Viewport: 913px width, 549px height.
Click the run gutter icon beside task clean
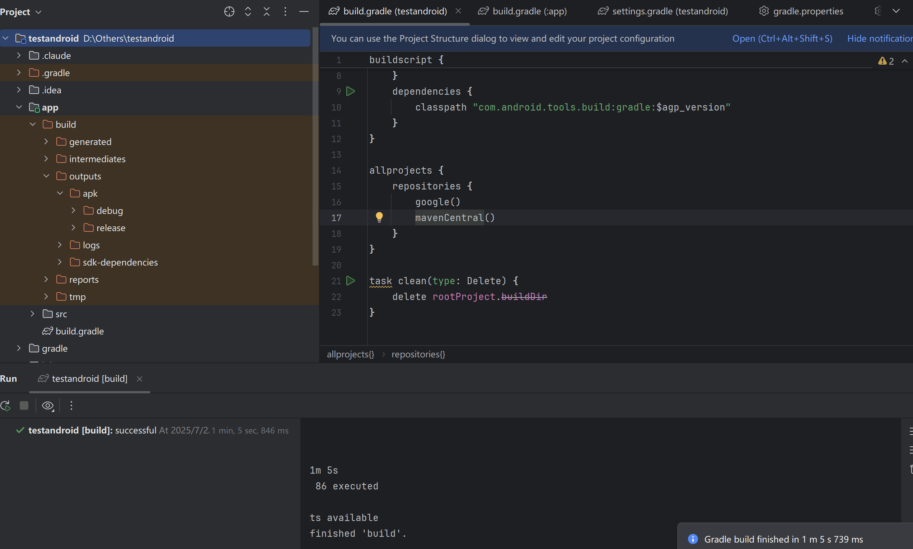coord(350,281)
